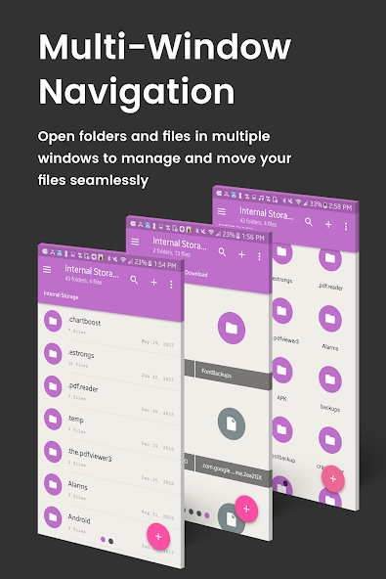
Task: Open .pdf.reader folder in the grid view
Action: point(330,269)
